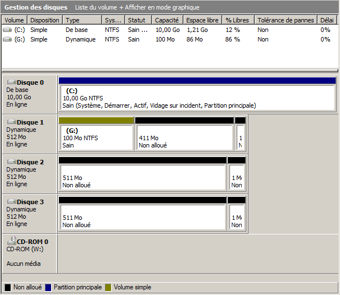Screen dimensions: 340x295
Task: Click the black Non alloué legend swatch
Action: tap(8, 287)
